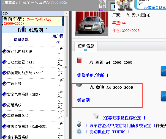The image size is (166, 139).
Task: Click the 数据传输总线 (CAN-BUS) category text
Action: coord(28,127)
